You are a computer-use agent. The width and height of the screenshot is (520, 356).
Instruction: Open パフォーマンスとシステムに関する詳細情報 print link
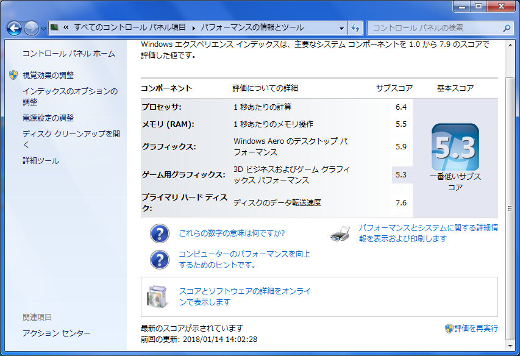[429, 233]
